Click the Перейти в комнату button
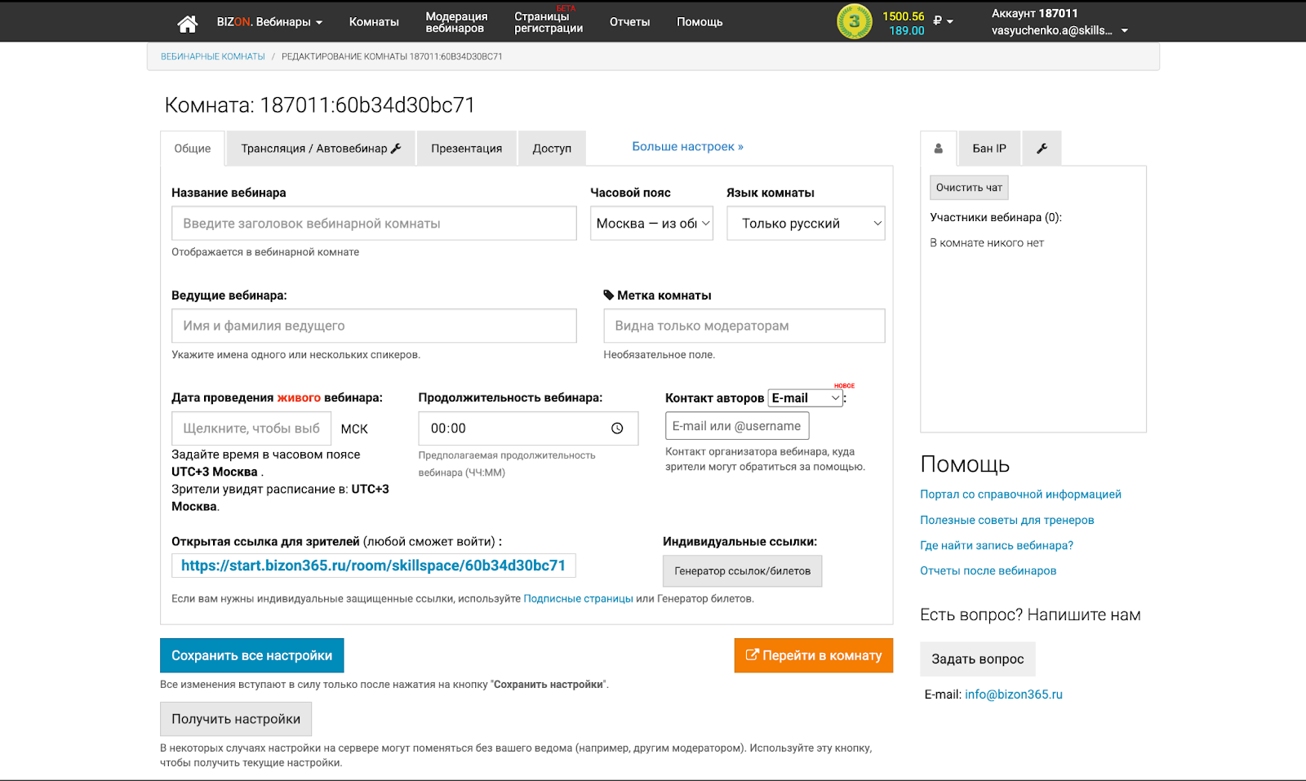The width and height of the screenshot is (1306, 781). (x=814, y=655)
